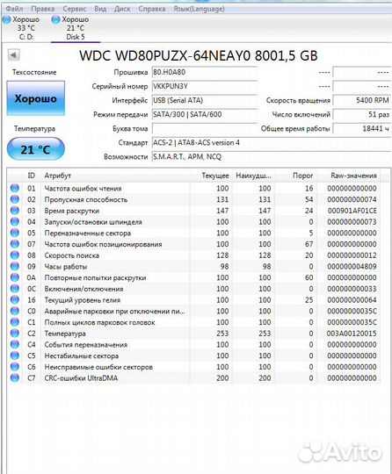Click the 5400 RPM rotation speed field
The width and height of the screenshot is (392, 474).
point(362,100)
